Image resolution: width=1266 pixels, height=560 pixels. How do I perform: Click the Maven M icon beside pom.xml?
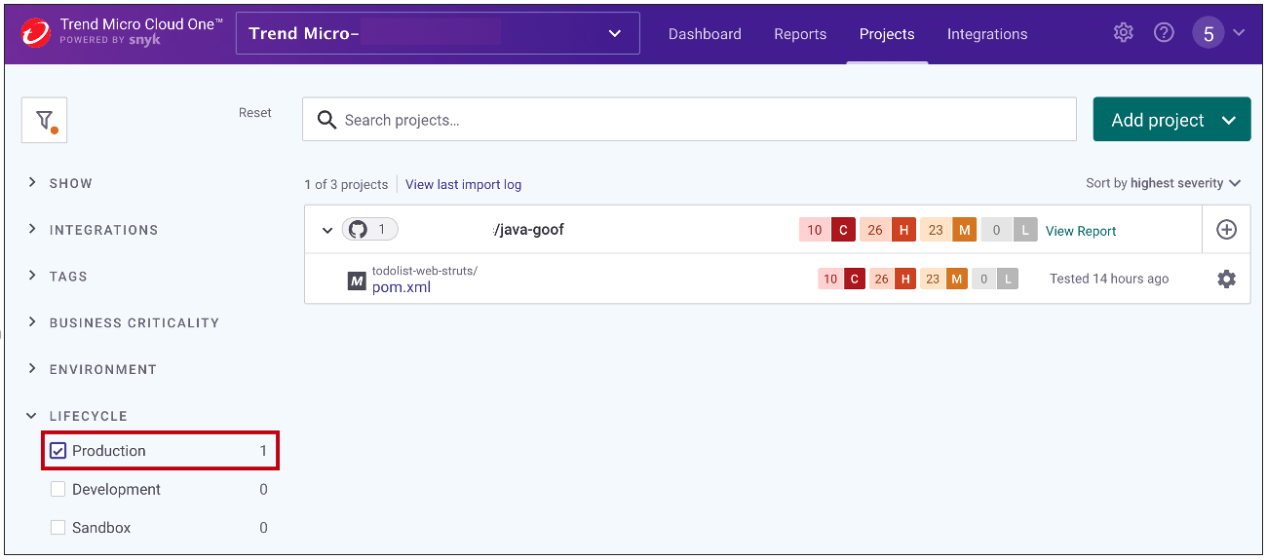pos(357,282)
